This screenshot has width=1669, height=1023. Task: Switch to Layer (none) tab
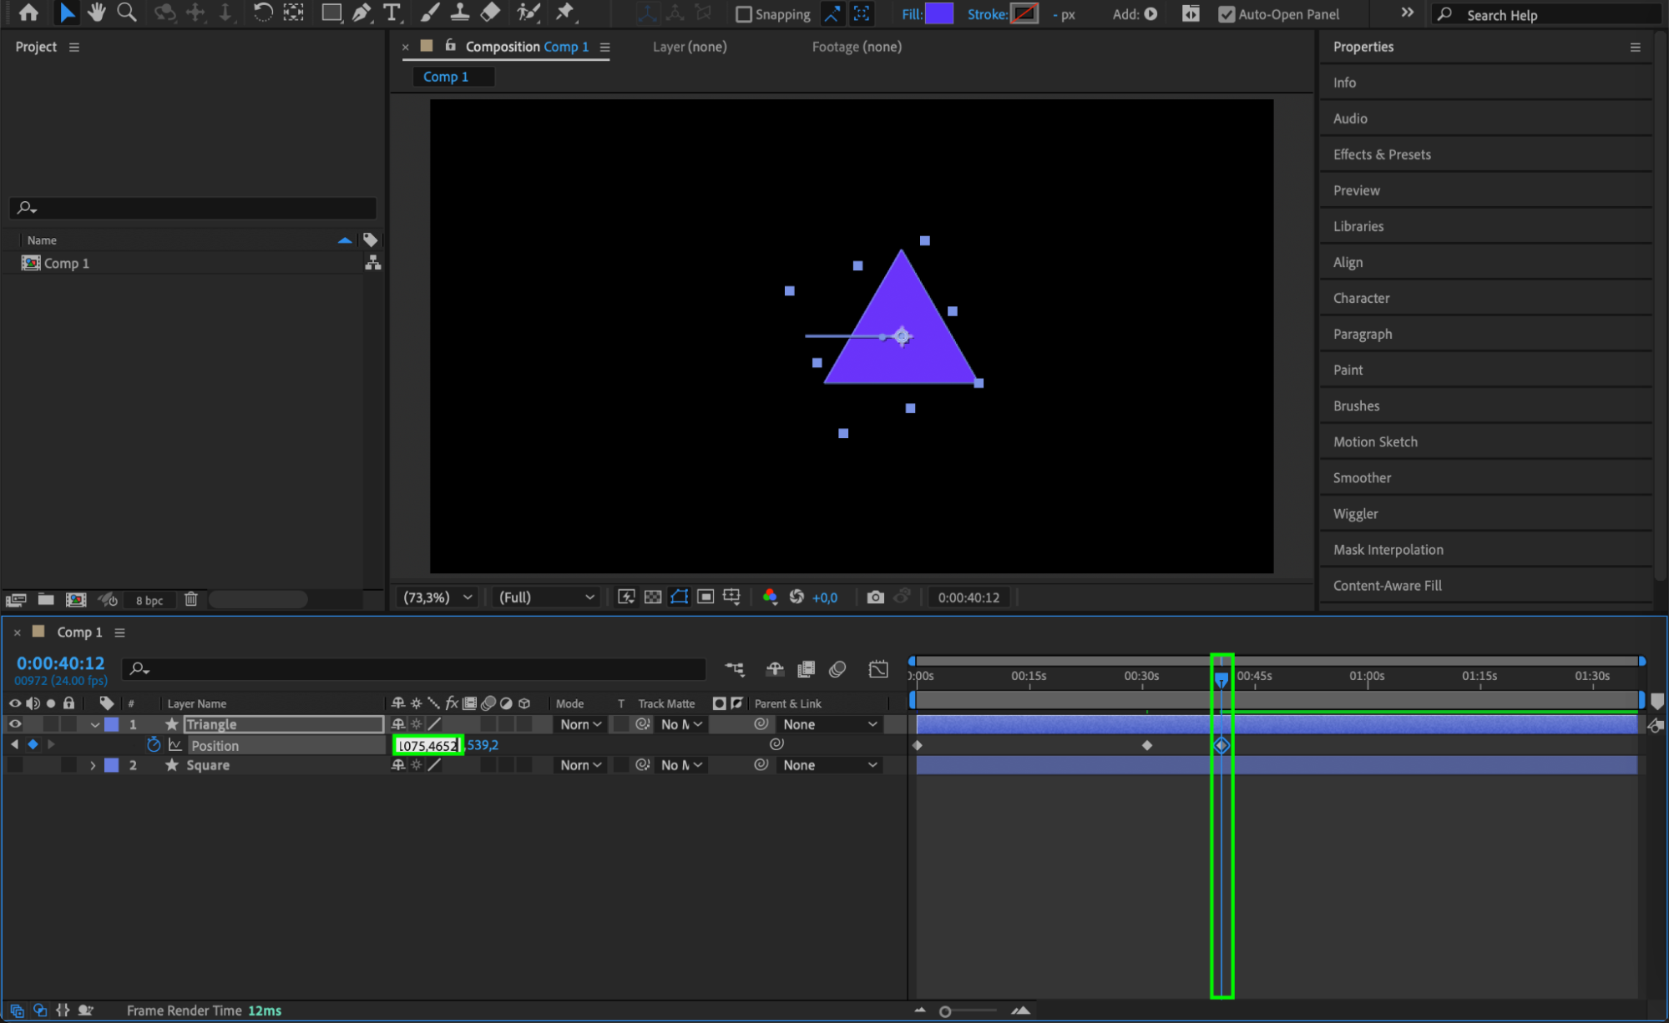click(689, 47)
